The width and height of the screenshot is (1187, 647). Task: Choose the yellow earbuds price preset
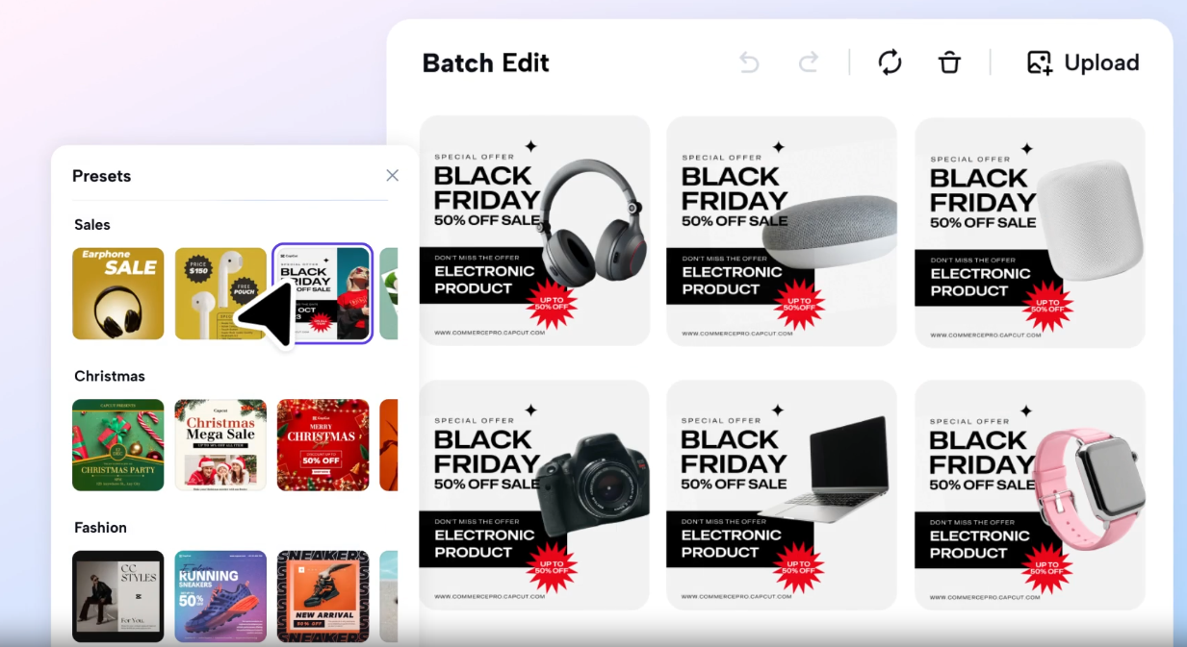point(220,293)
